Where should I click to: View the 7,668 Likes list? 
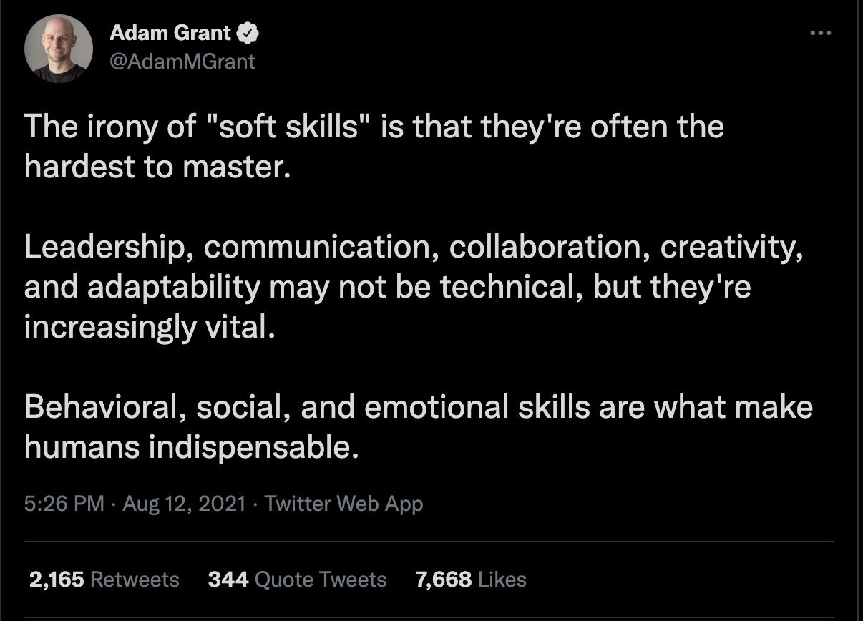point(471,579)
